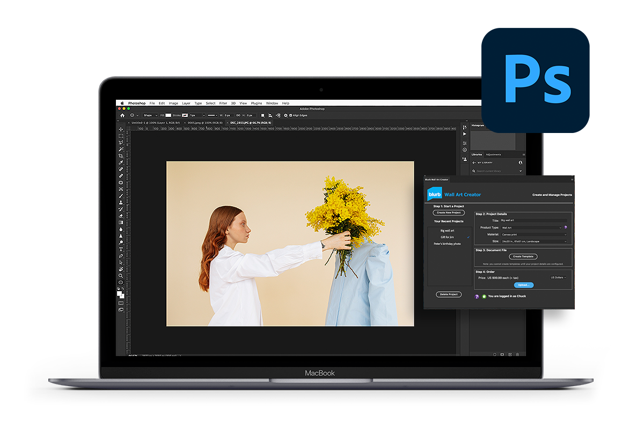
Task: Open the Filter menu
Action: pos(223,103)
